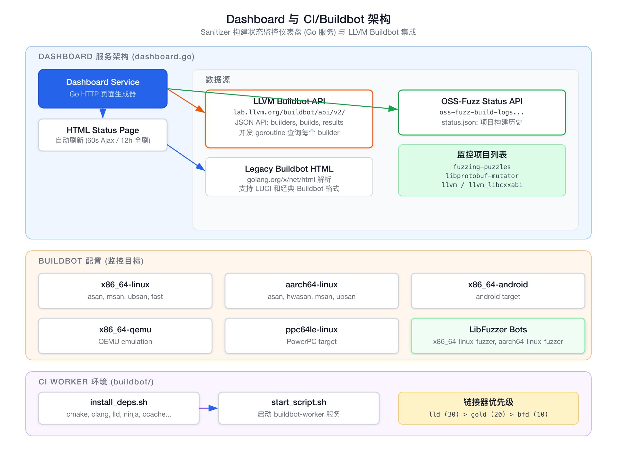
Task: Enable the aarch64-linux builder card
Action: pyautogui.click(x=311, y=290)
